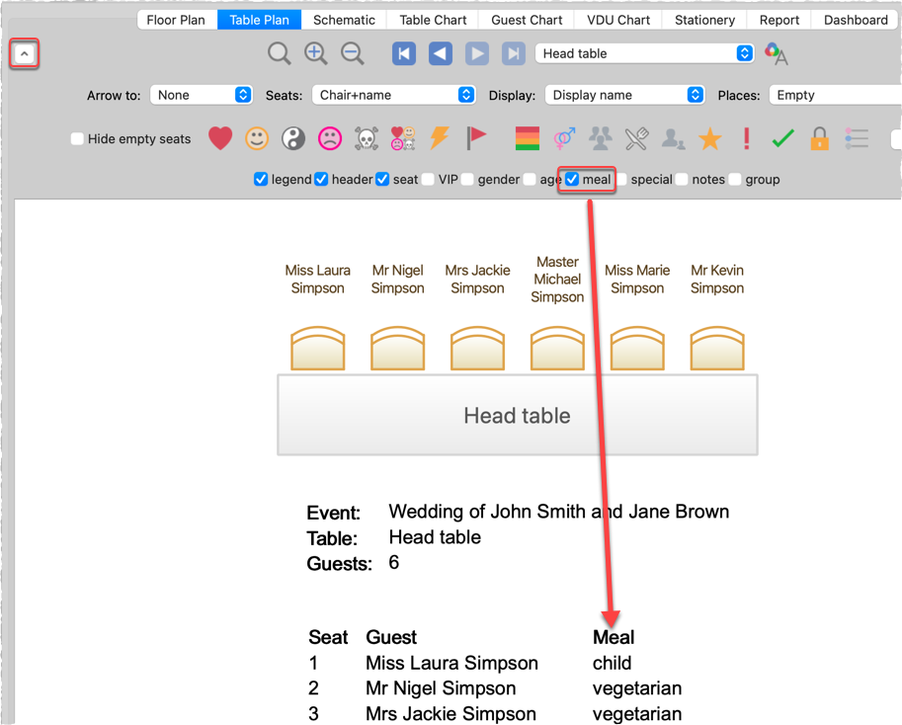Open the Guest Chart tab
Image resolution: width=902 pixels, height=725 pixels.
[527, 20]
